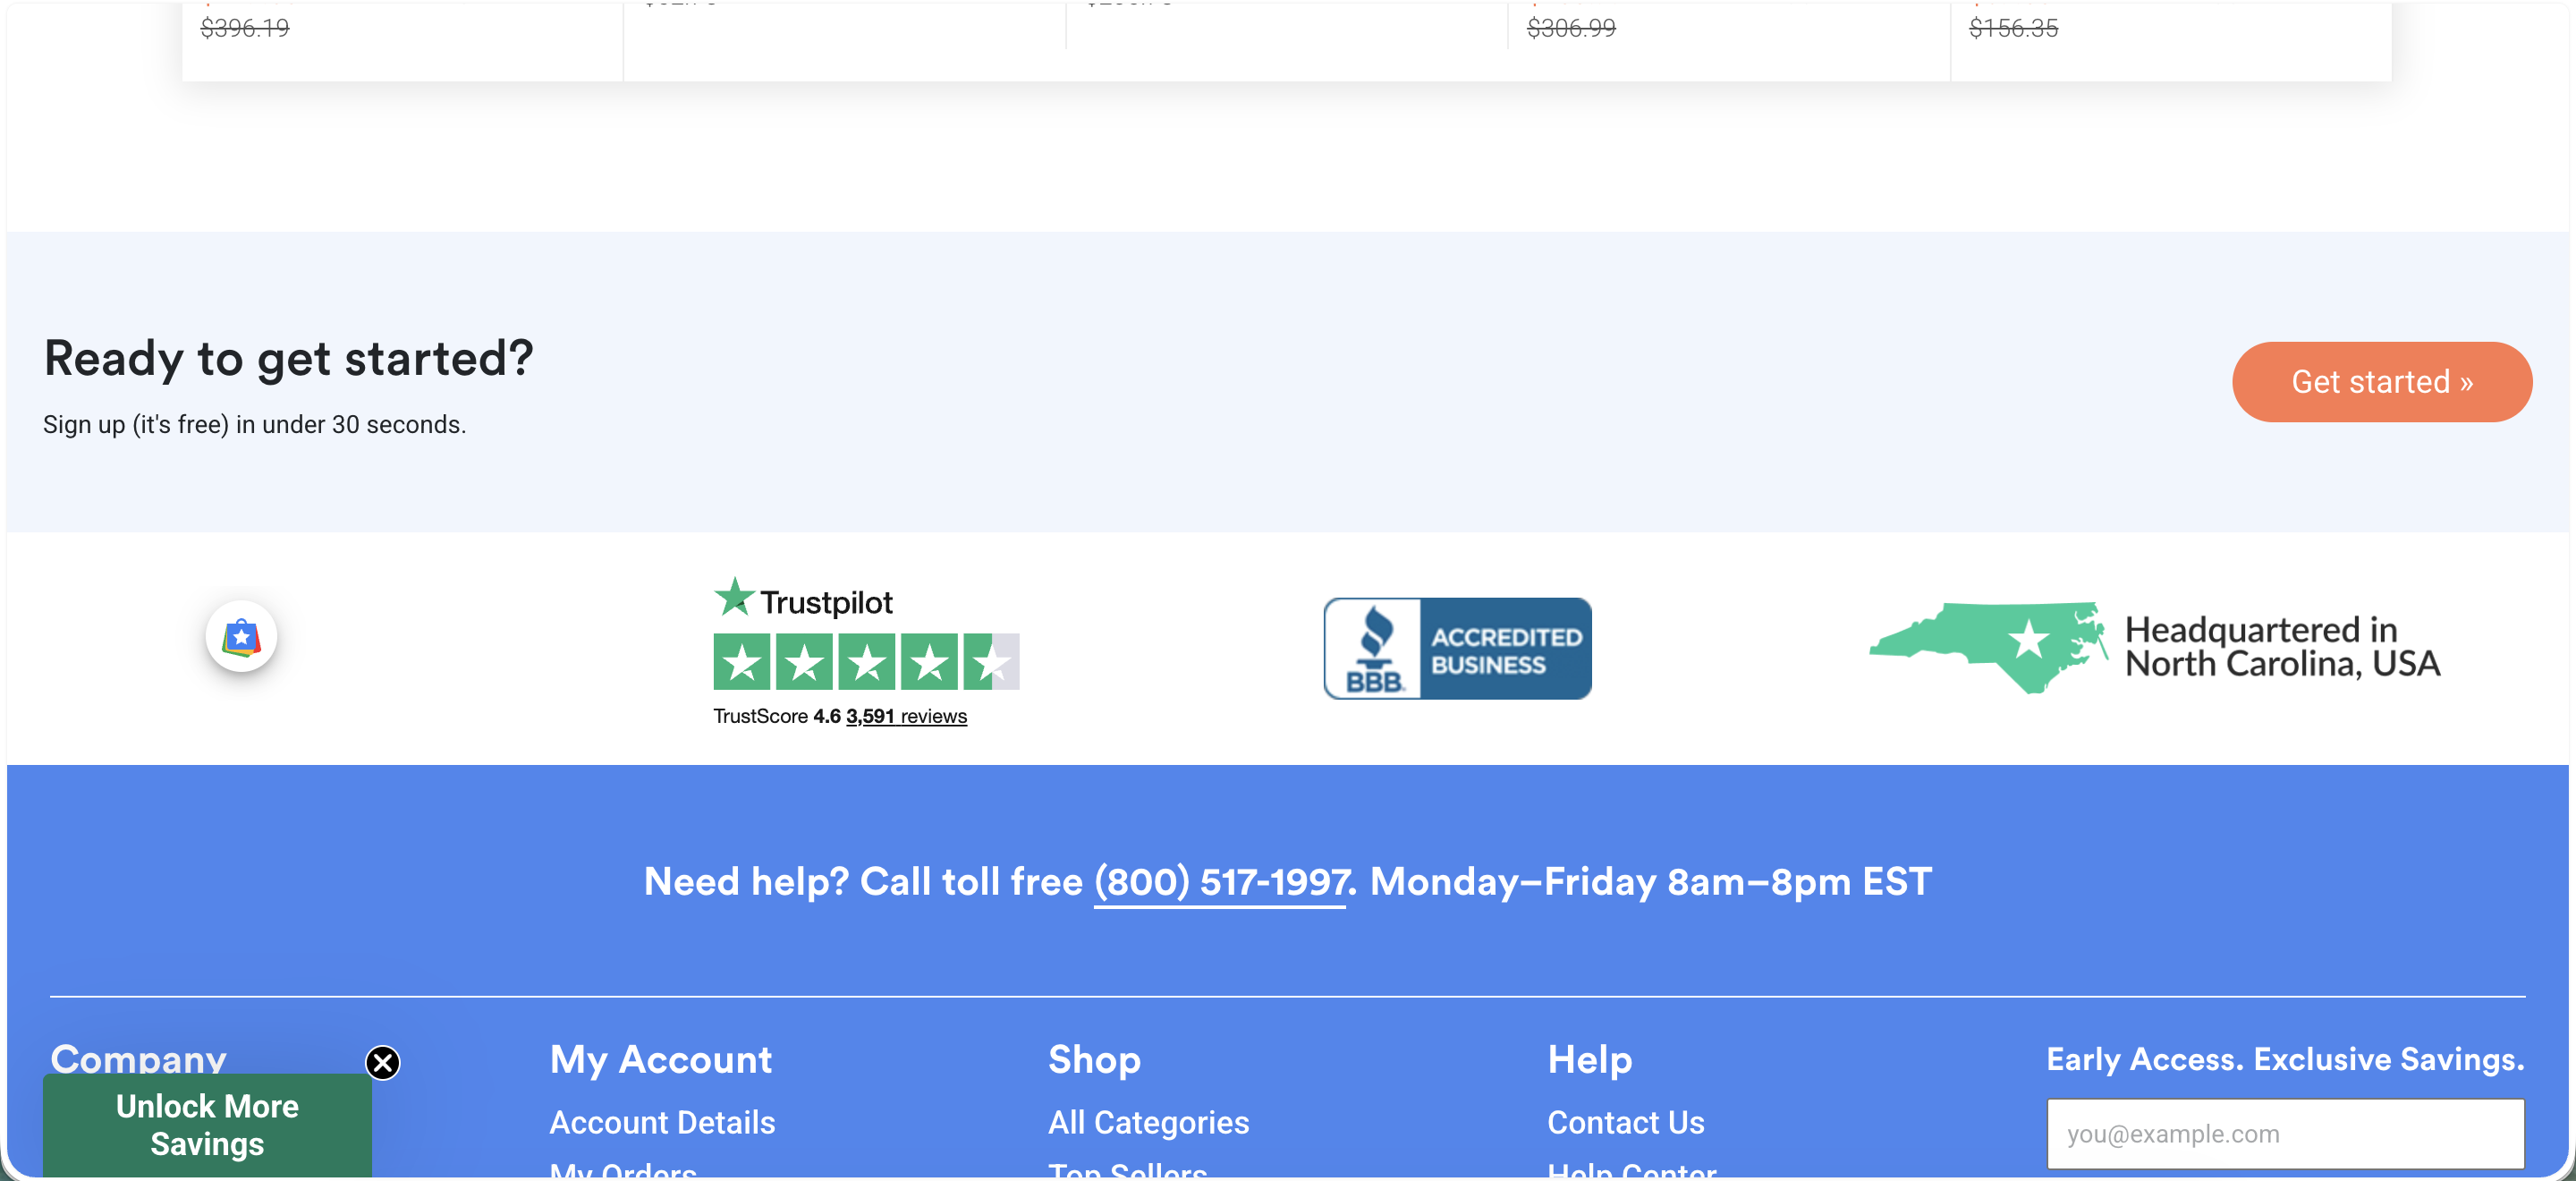This screenshot has height=1181, width=2576.
Task: Click the $396.19 strikethrough price
Action: [x=245, y=27]
